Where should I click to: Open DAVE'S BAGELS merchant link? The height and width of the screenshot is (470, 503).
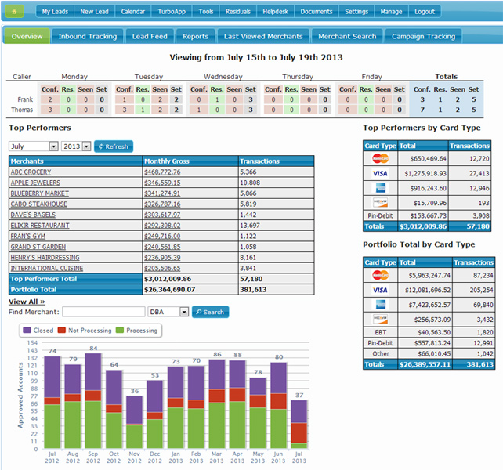click(33, 215)
